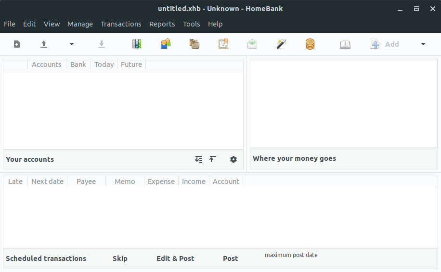This screenshot has height=272, width=441.
Task: Click the Memo column header
Action: pyautogui.click(x=125, y=181)
